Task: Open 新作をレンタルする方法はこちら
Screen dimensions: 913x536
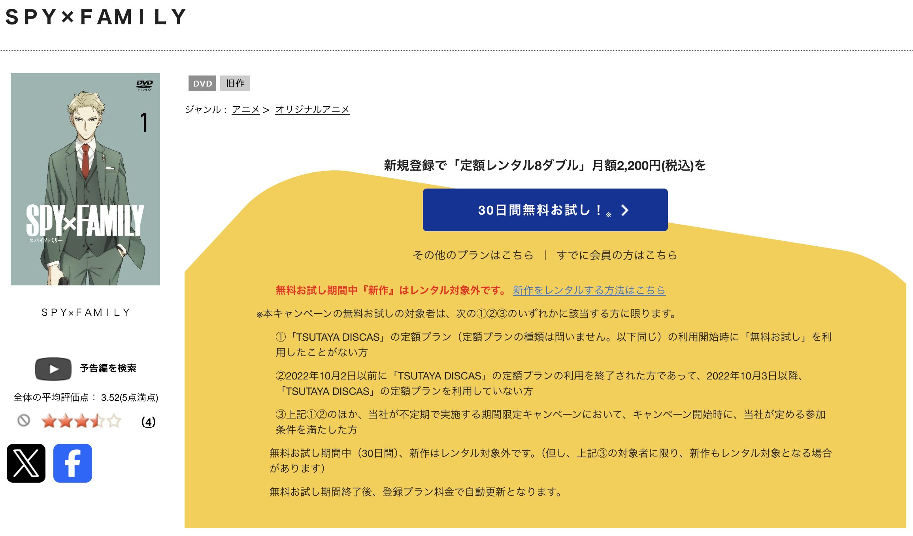Action: (589, 290)
